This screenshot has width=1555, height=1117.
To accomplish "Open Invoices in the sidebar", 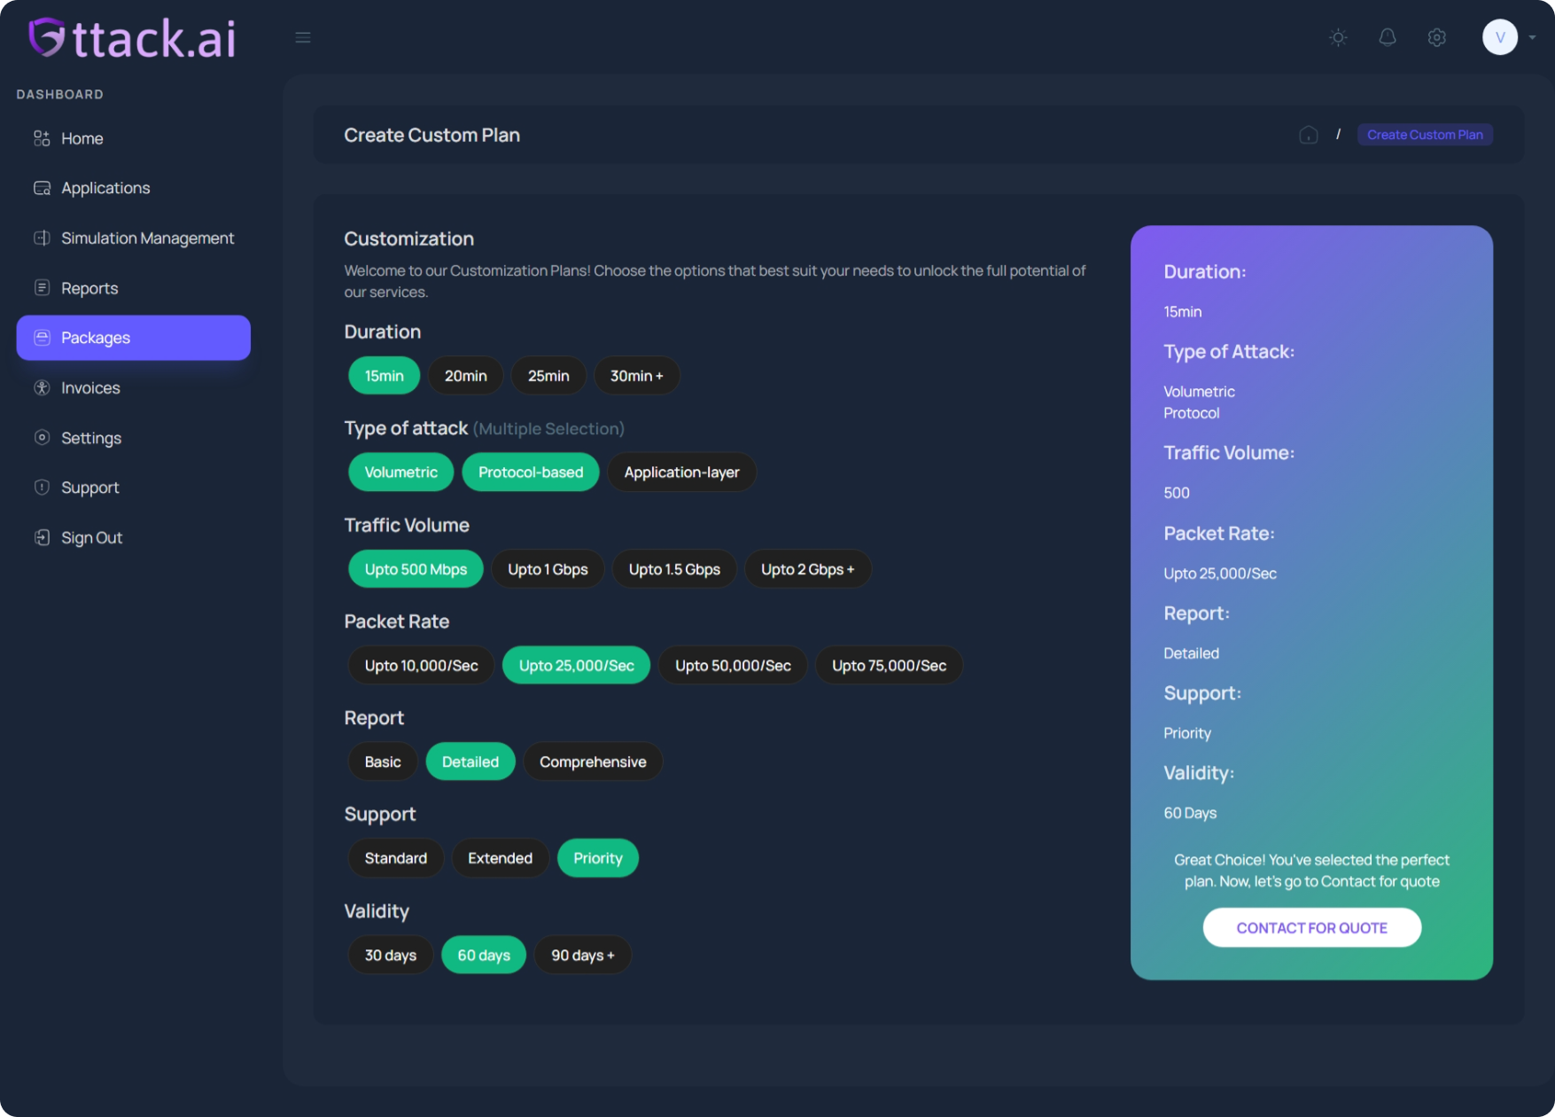I will click(133, 387).
